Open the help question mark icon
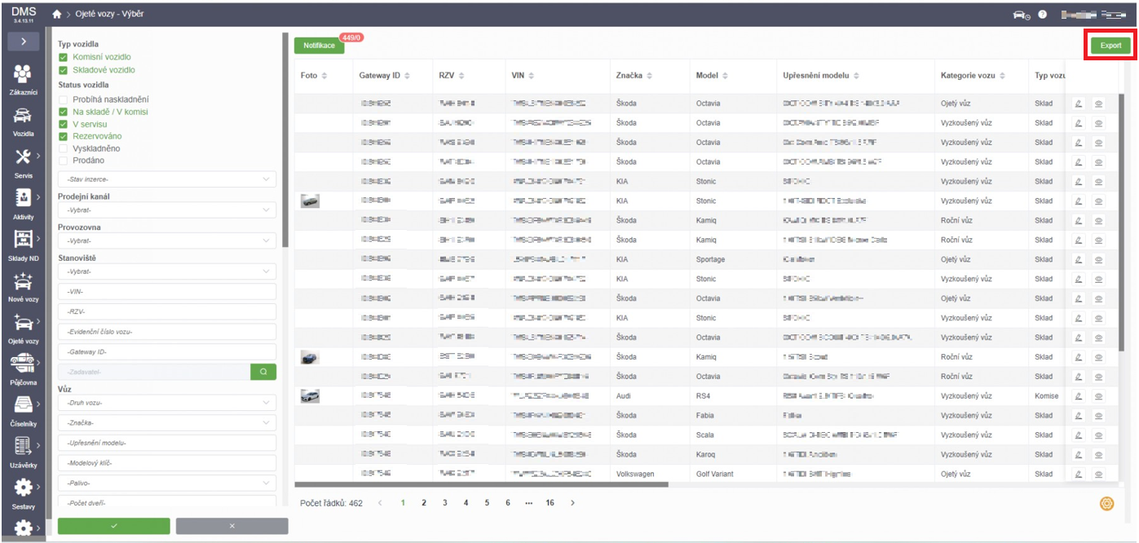1139x543 pixels. pos(1042,15)
